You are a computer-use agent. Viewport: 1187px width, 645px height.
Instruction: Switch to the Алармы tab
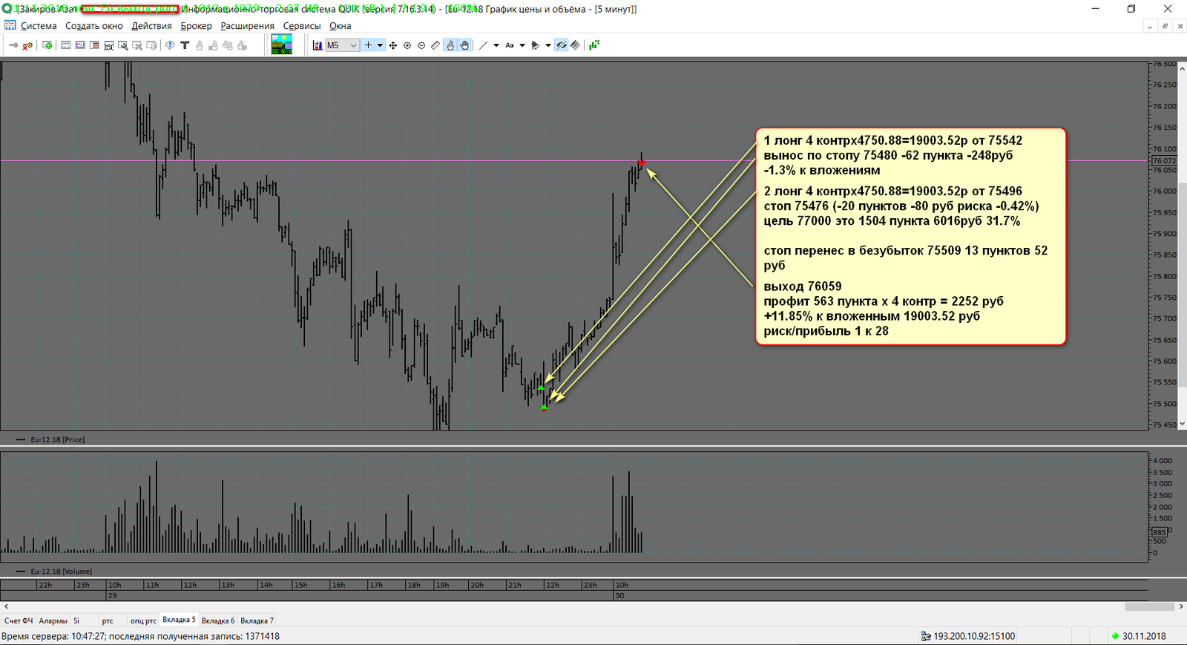click(53, 621)
